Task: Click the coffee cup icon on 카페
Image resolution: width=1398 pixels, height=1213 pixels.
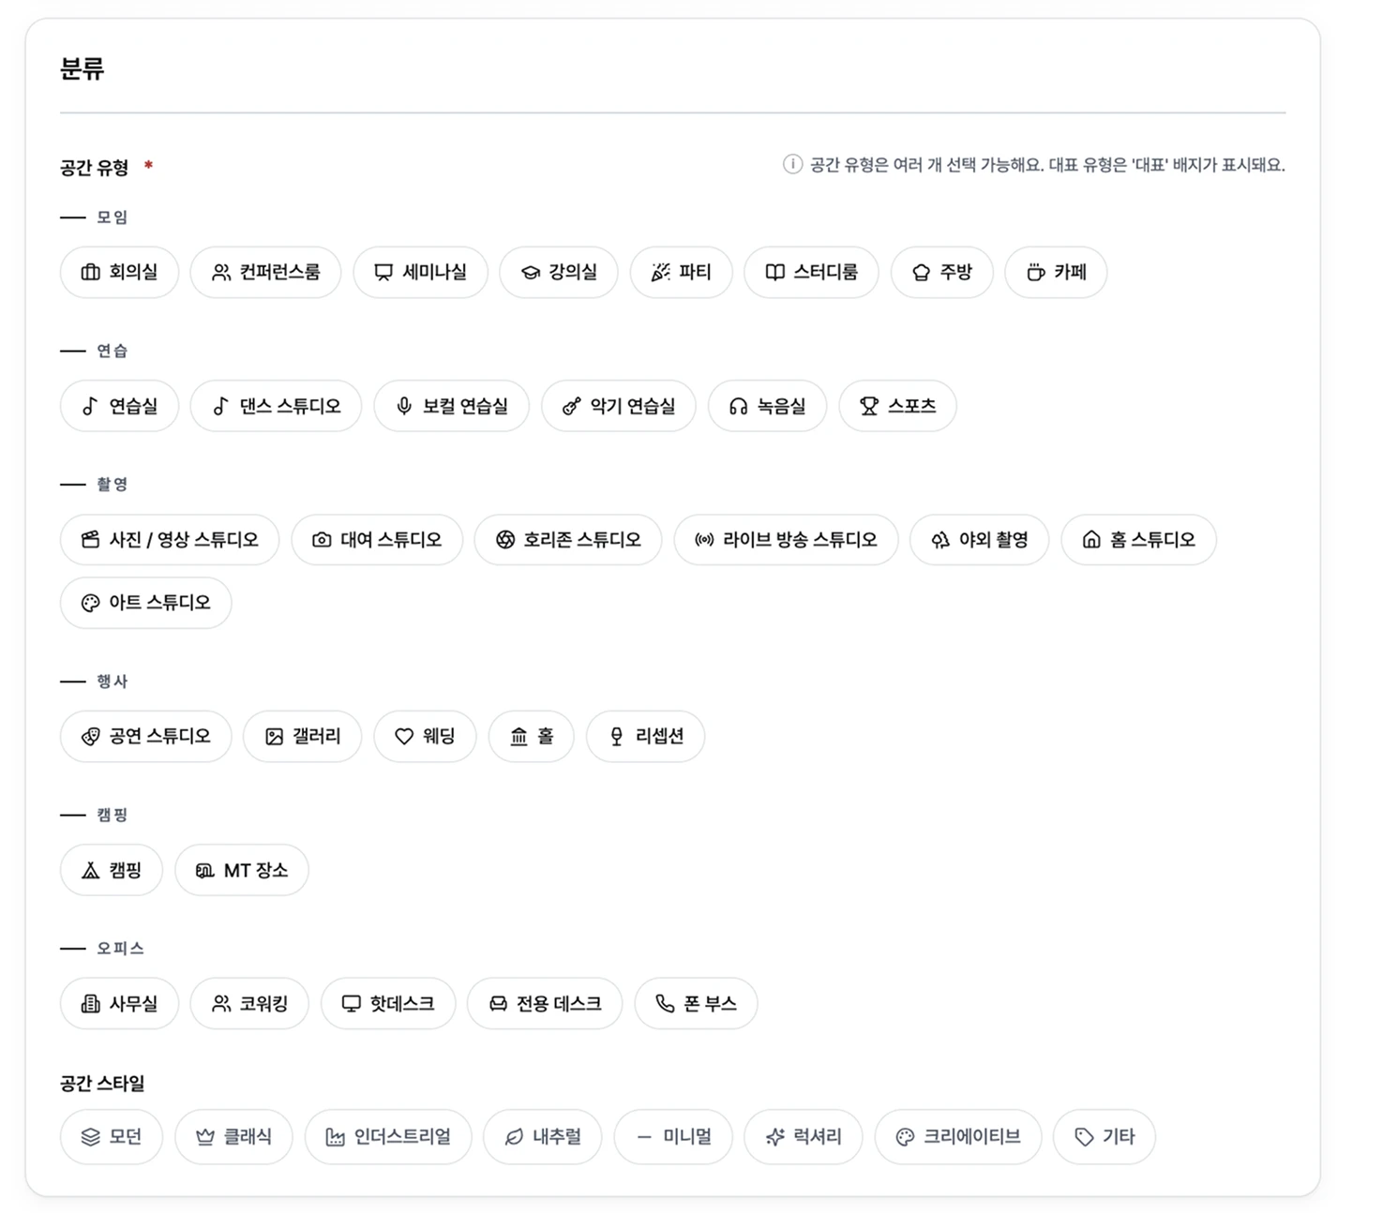Action: 1035,273
